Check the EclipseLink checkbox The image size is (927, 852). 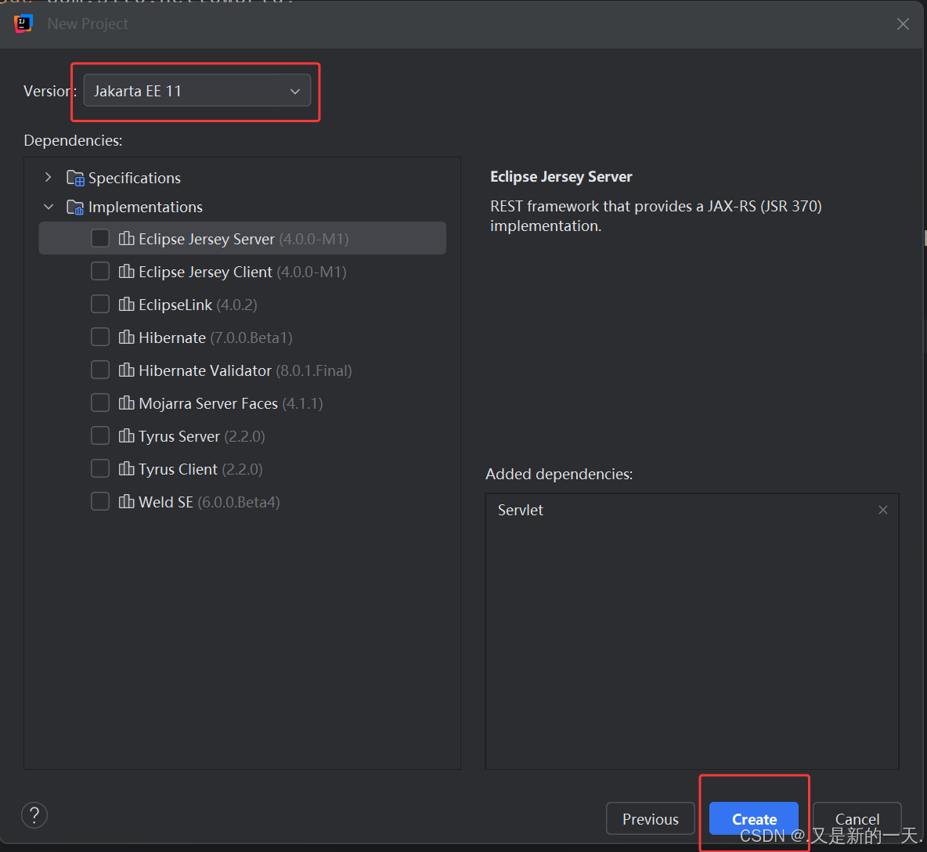point(100,304)
